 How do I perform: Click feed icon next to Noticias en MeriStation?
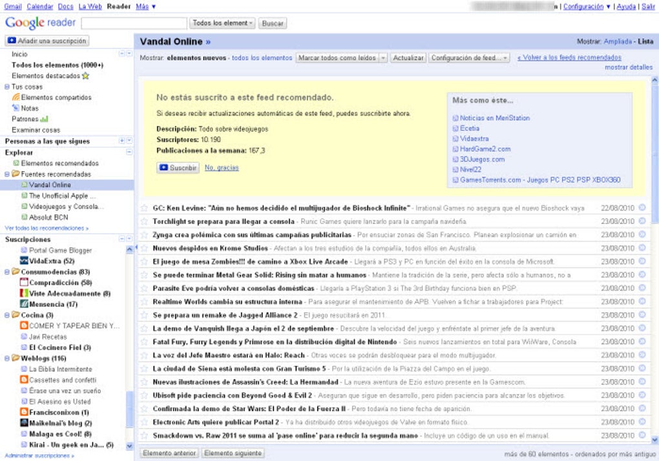pos(455,118)
